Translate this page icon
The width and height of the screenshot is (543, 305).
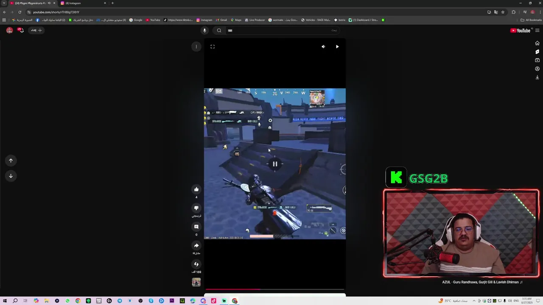(x=496, y=12)
